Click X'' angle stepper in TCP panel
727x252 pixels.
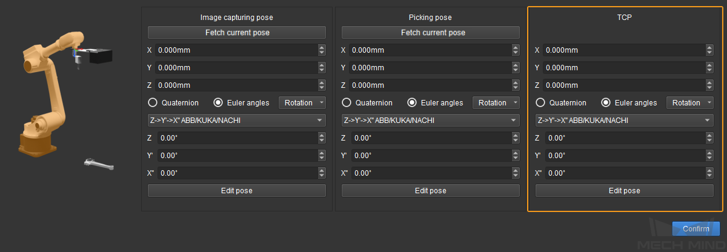pyautogui.click(x=709, y=173)
